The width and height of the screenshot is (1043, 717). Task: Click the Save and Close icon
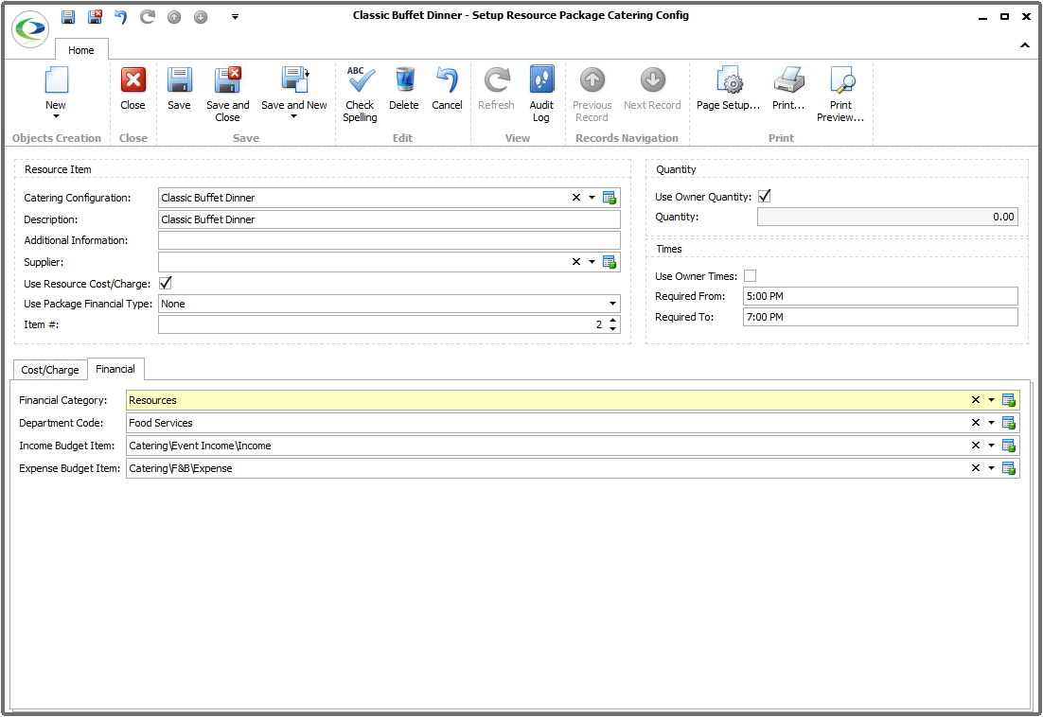click(227, 79)
